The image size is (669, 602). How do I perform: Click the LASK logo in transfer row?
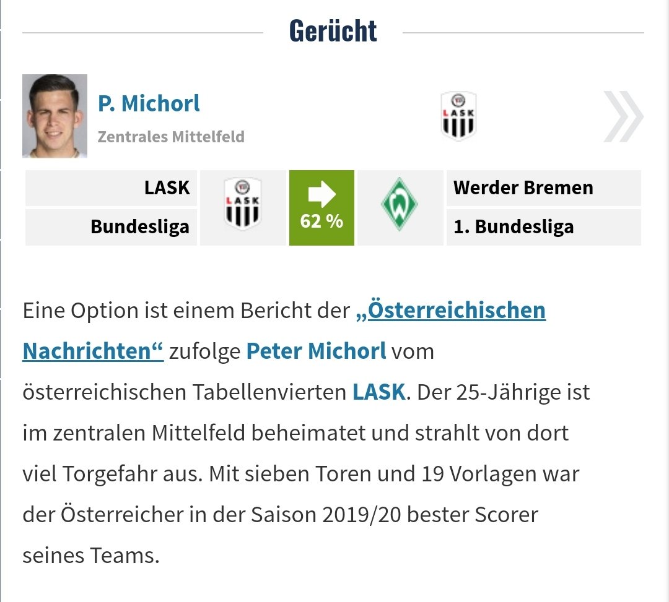[243, 204]
